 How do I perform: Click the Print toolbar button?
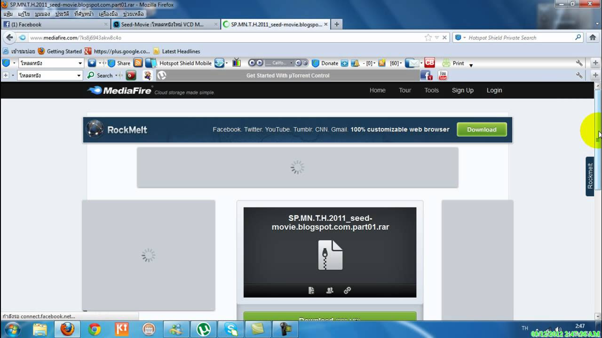point(453,63)
